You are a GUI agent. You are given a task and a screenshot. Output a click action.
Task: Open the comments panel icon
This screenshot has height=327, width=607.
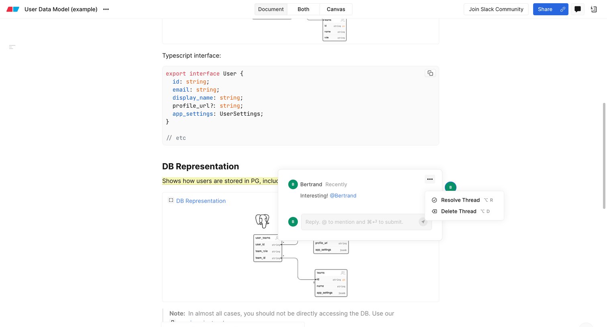(578, 9)
